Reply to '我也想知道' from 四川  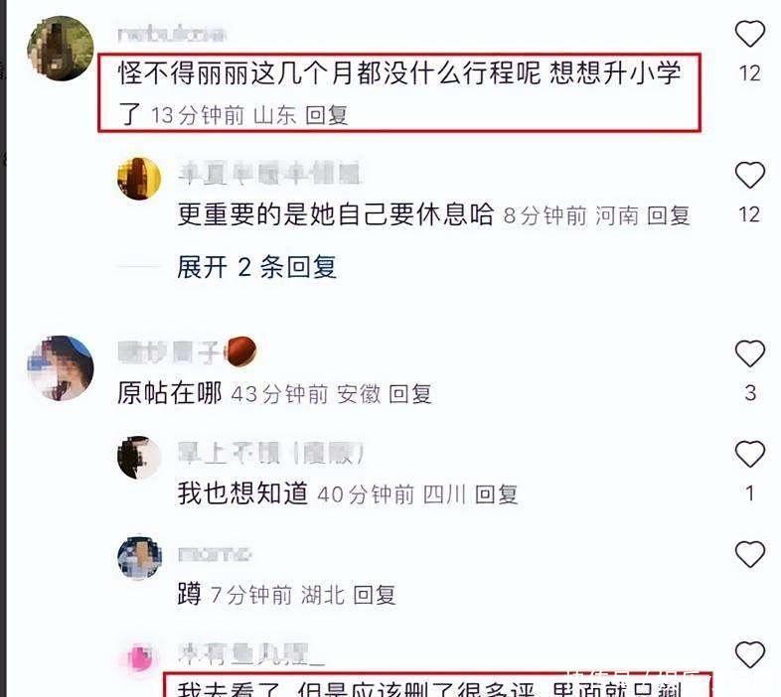pyautogui.click(x=497, y=494)
